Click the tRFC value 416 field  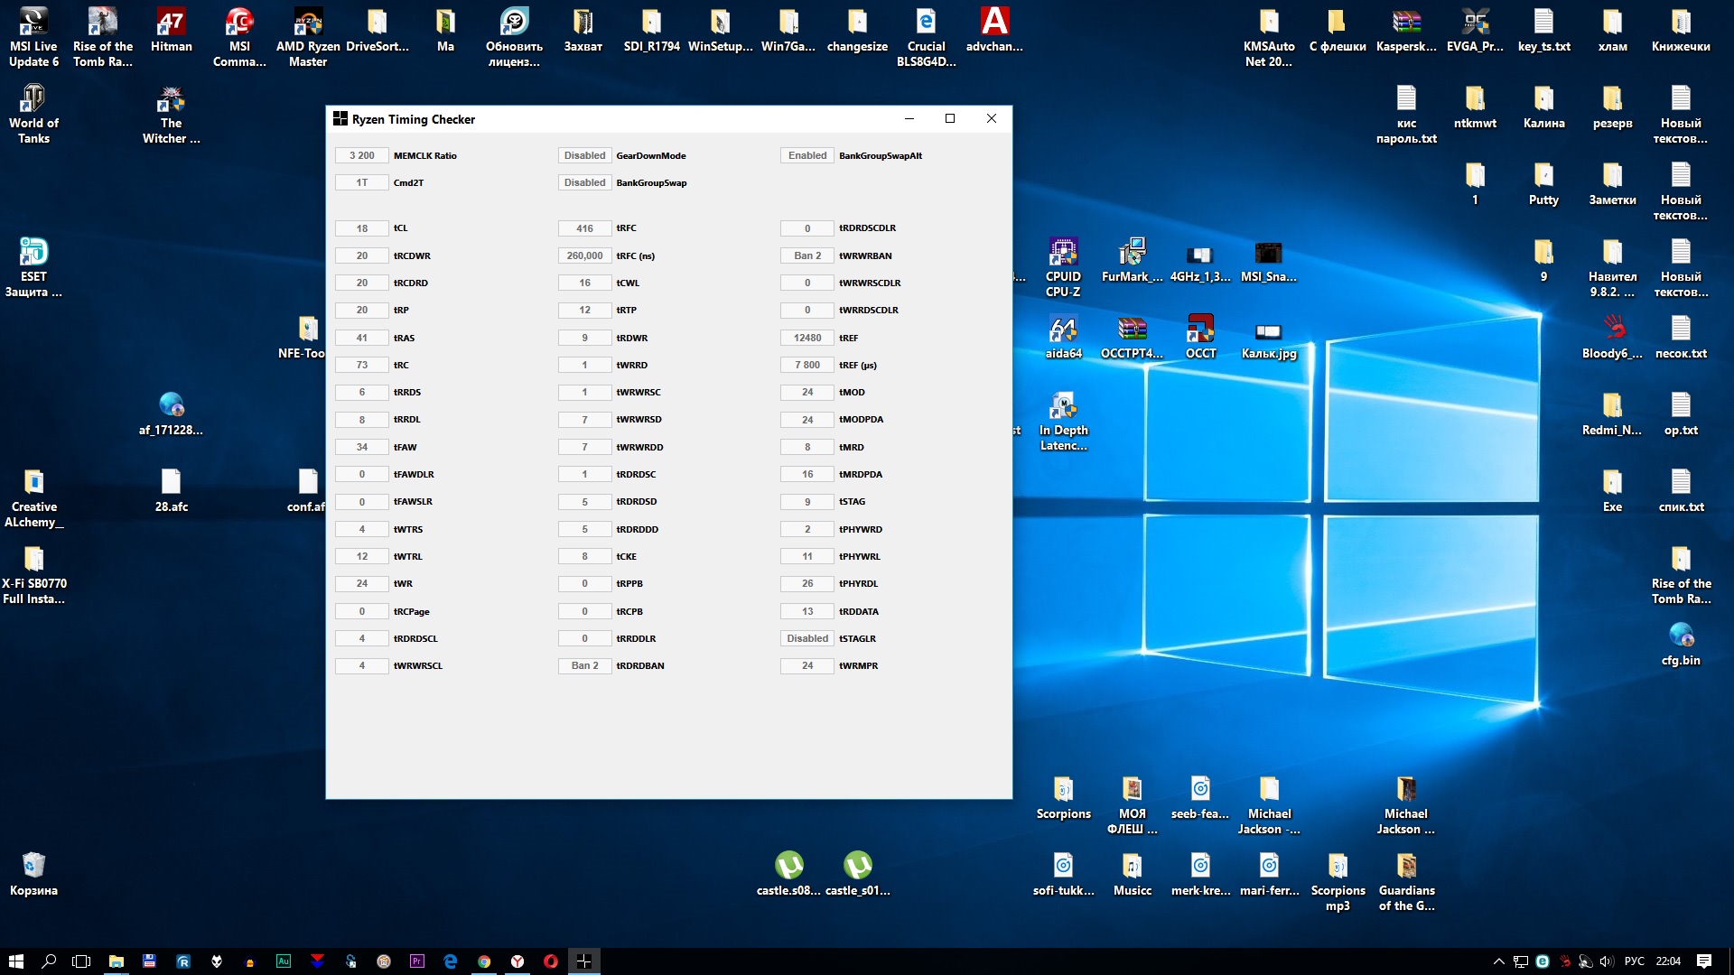584,228
